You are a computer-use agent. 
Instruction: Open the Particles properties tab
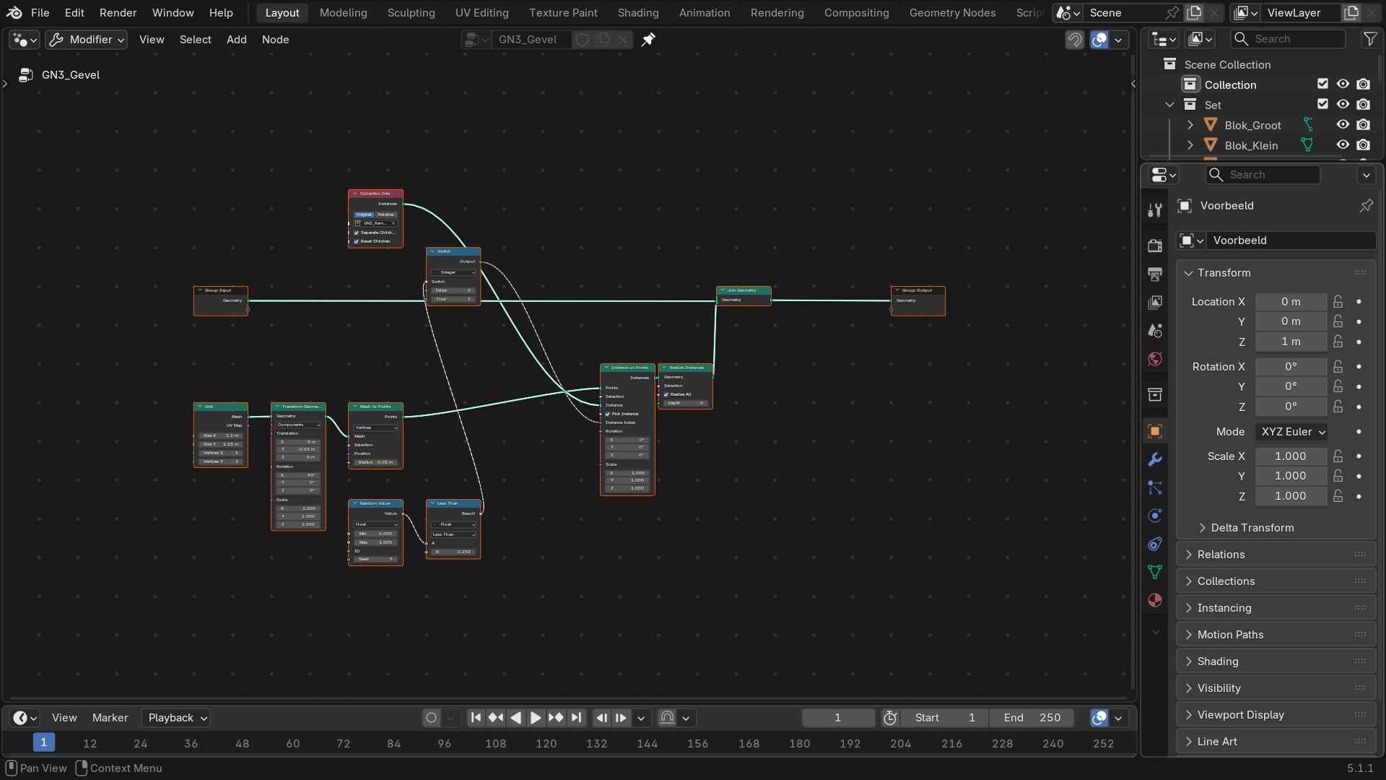pos(1155,487)
